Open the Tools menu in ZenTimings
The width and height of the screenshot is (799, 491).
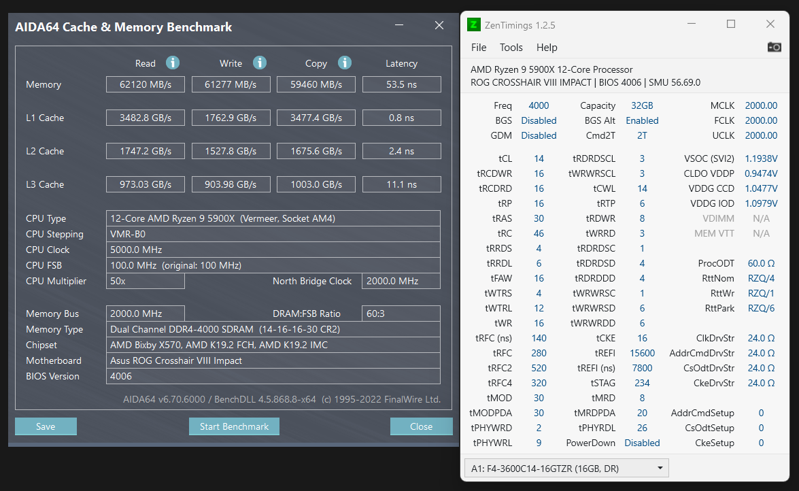pos(511,48)
